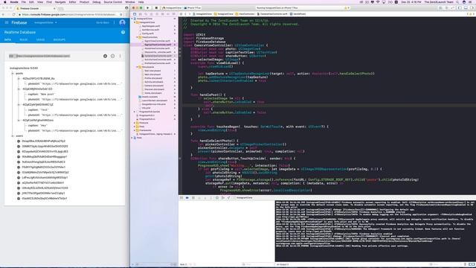Open the Xcode breakpoint navigator
This screenshot has height=268, width=476.
[x=168, y=14]
